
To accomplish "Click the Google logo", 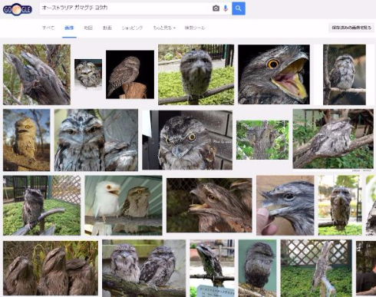I will (x=18, y=9).
